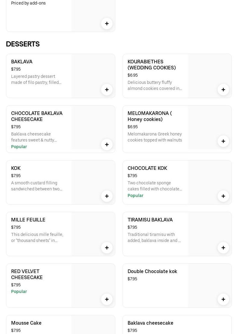
Task: Add MELOMAKARONA honey cookies to cart
Action: click(x=223, y=141)
